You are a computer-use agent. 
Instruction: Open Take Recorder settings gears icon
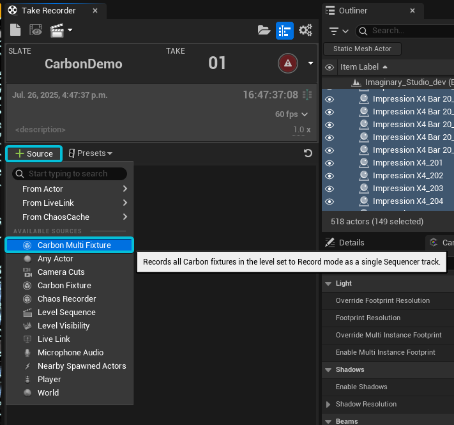click(x=306, y=30)
